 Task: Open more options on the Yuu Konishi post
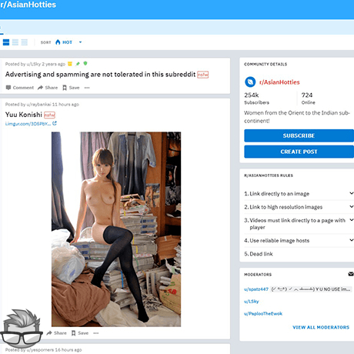click(96, 333)
